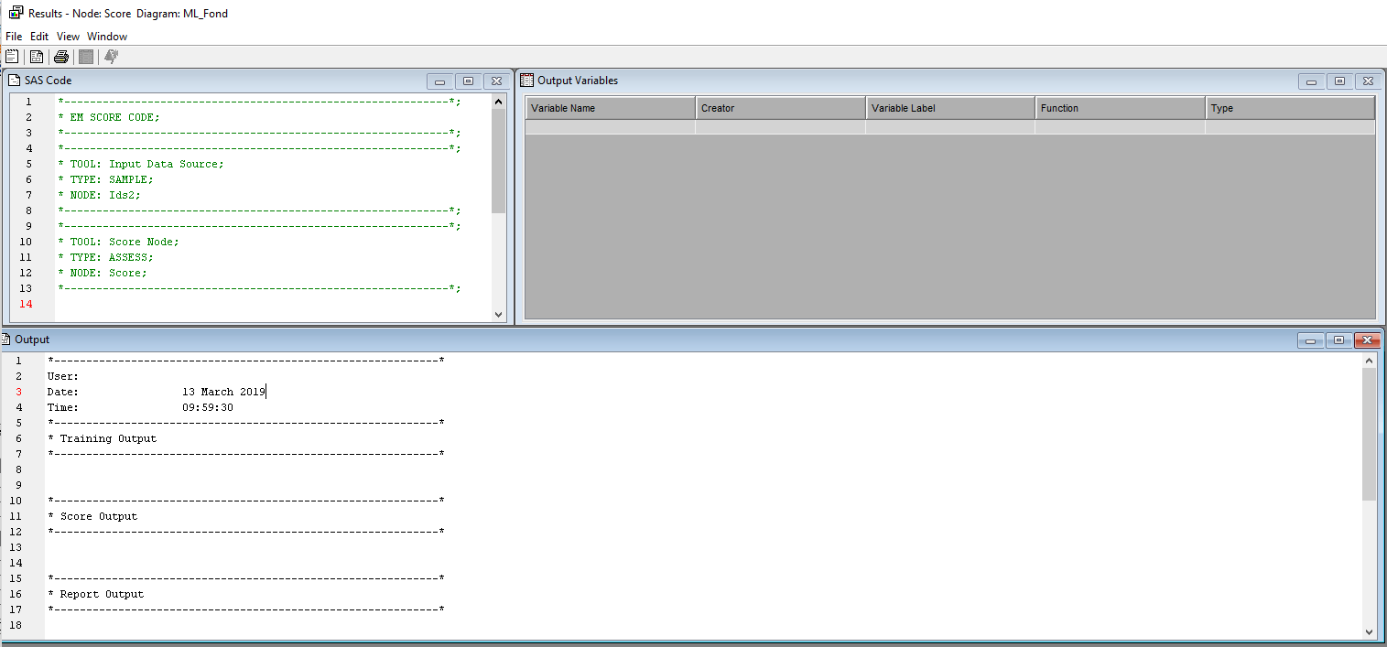This screenshot has width=1387, height=647.
Task: Click the notepad icon in the toolbar
Action: 11,56
